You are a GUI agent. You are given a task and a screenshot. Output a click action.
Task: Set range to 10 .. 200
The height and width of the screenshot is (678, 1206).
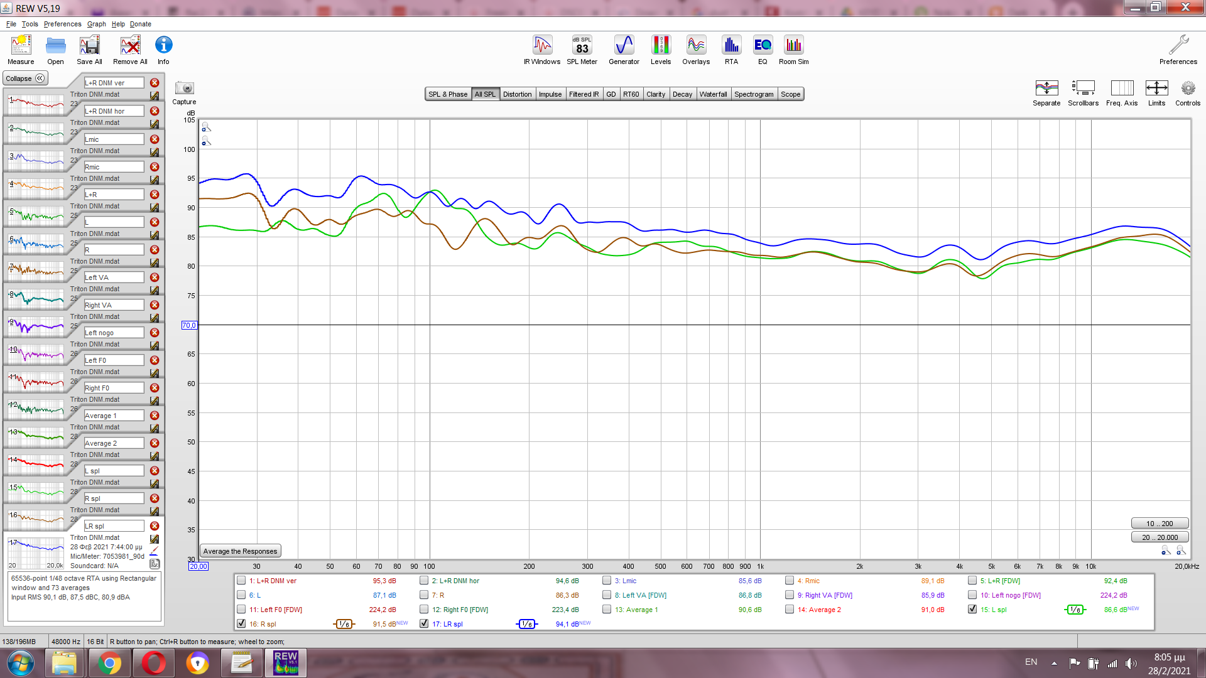[1160, 524]
